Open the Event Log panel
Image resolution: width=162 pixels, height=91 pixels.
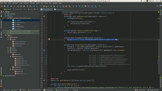[140, 90]
